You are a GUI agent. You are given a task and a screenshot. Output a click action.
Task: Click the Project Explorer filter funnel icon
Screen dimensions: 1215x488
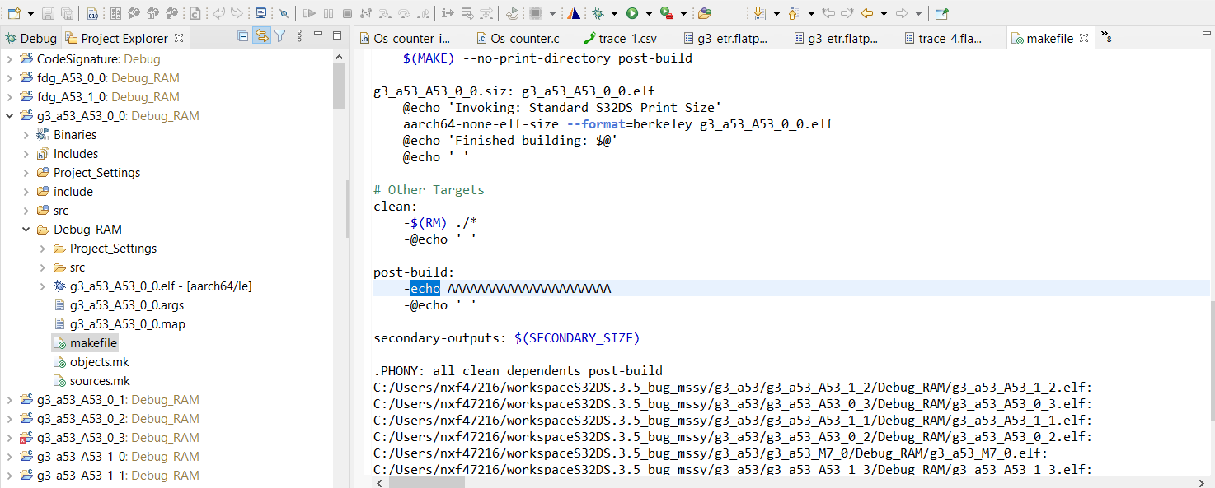(280, 35)
